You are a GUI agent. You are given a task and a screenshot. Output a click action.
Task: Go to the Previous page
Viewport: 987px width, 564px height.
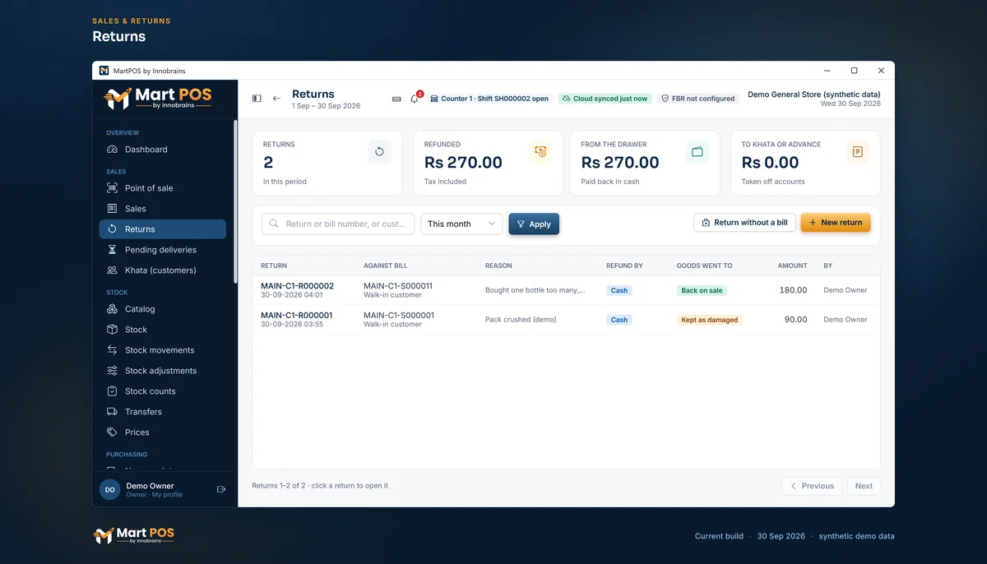pyautogui.click(x=812, y=486)
